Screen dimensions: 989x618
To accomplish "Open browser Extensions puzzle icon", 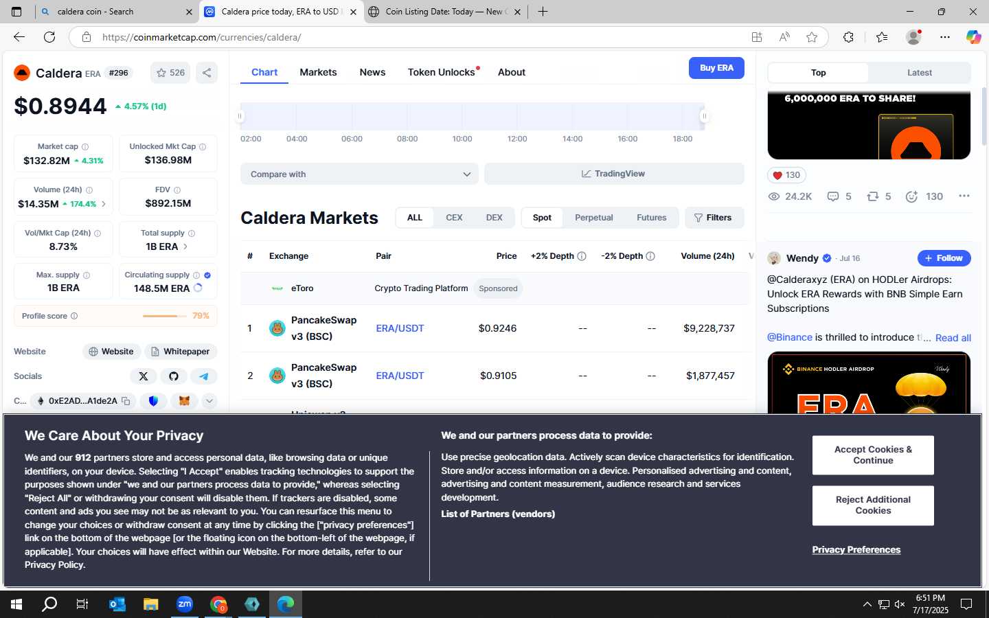I will point(848,37).
